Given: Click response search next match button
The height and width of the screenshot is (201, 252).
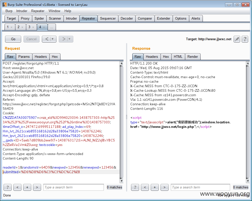Looking at the screenshot, I should point(164,187).
